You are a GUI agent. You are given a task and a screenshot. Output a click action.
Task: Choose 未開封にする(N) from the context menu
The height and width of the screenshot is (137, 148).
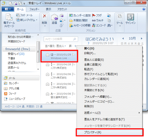click(x=110, y=90)
